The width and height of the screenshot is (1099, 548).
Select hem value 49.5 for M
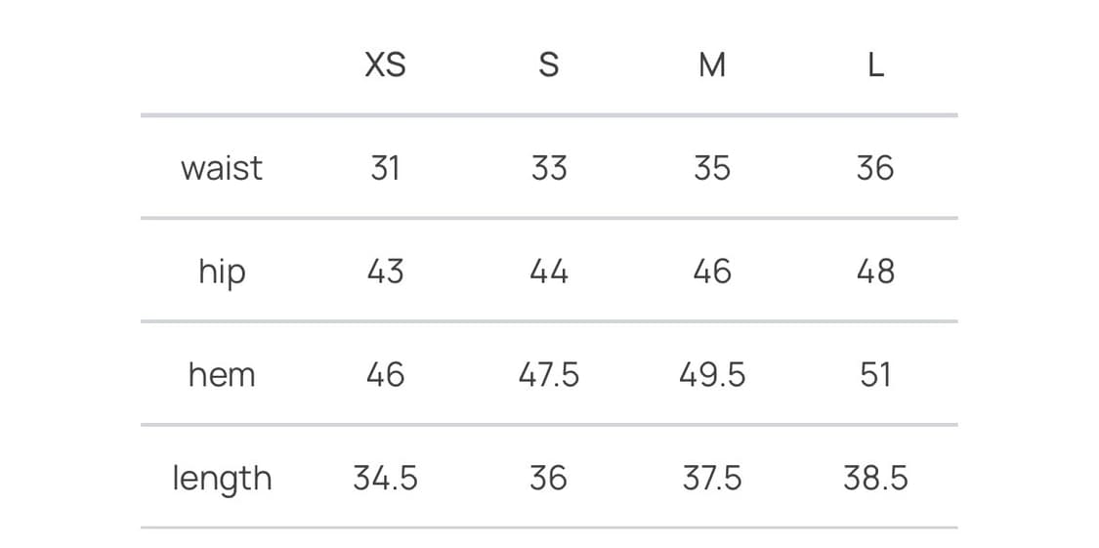pyautogui.click(x=712, y=375)
